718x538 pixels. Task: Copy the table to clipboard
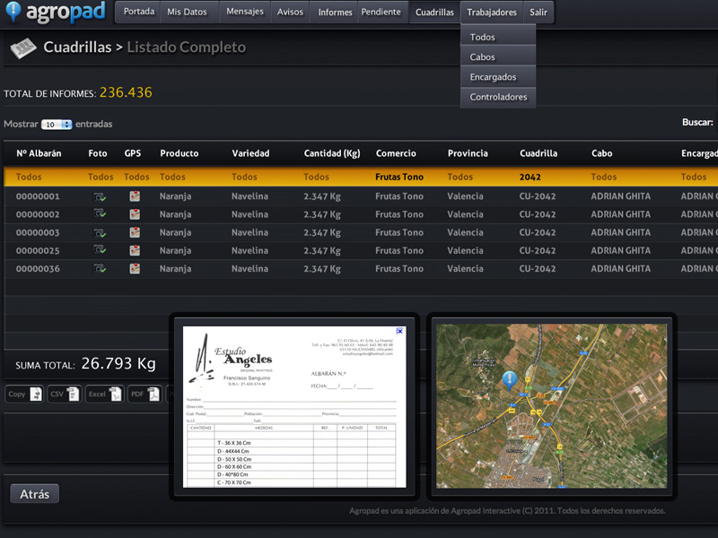coord(23,394)
